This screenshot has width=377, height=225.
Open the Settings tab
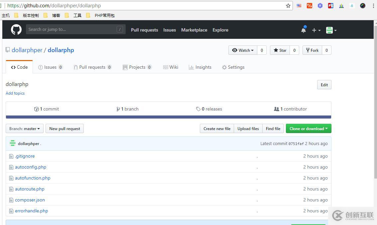coord(233,67)
